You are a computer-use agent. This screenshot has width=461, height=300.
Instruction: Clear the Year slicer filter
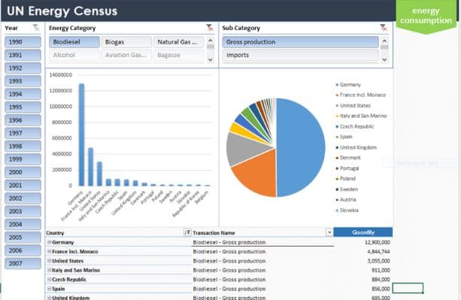36,28
